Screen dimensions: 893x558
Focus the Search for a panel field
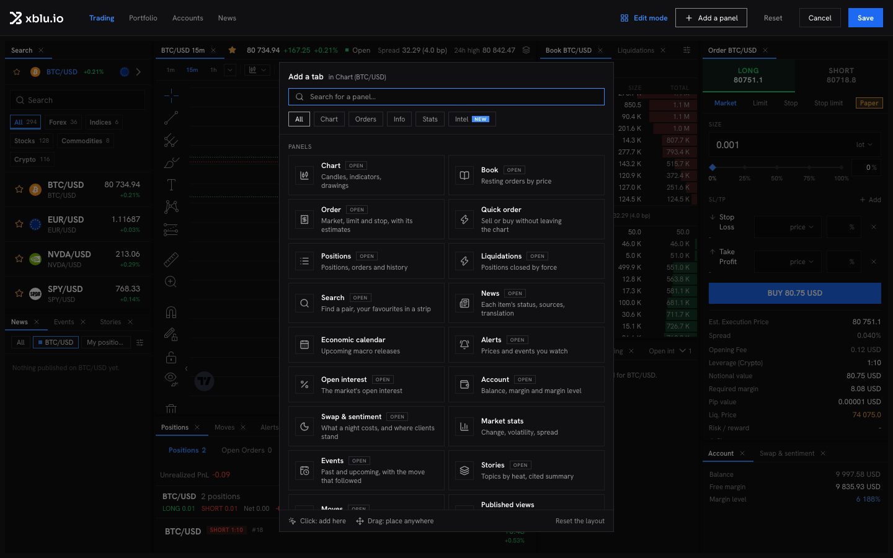446,97
